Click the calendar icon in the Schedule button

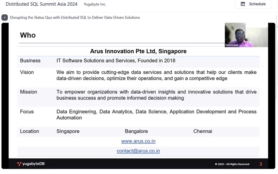pyautogui.click(x=243, y=4)
